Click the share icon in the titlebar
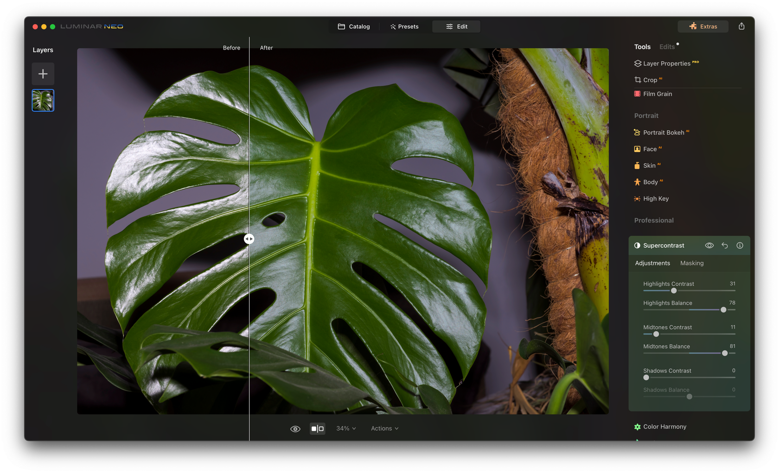The height and width of the screenshot is (473, 779). point(741,26)
